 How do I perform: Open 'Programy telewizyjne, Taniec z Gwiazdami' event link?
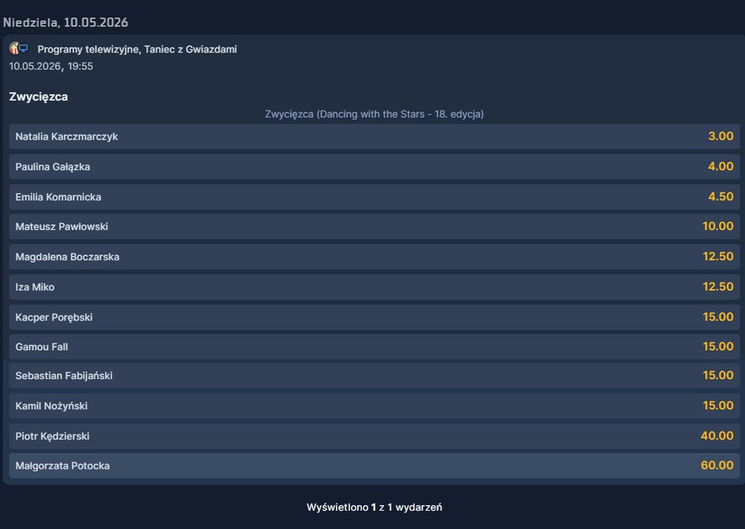(137, 49)
